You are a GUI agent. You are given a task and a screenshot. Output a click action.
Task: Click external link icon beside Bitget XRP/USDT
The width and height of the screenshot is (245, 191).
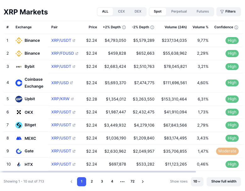pos(74,125)
